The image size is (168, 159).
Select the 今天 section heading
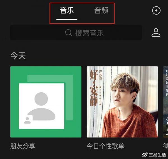pyautogui.click(x=18, y=56)
